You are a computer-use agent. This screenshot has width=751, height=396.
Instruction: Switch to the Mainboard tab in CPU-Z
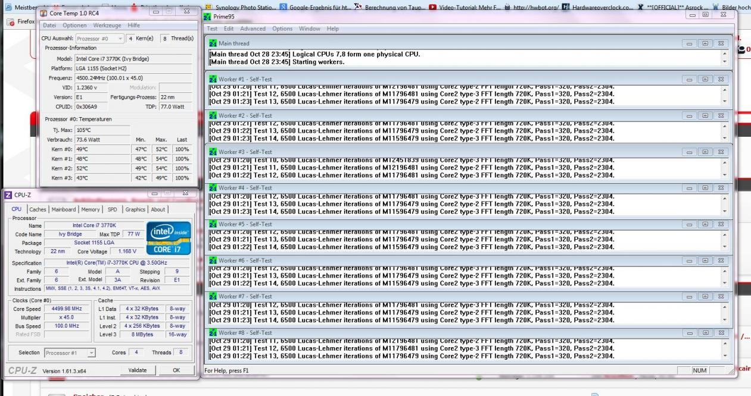pos(64,209)
